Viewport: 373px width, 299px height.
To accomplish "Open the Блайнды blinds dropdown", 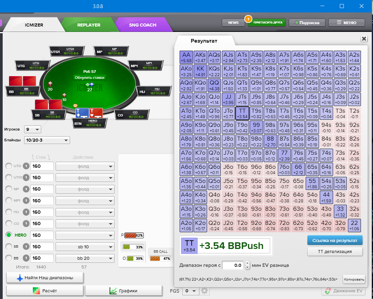I will click(x=47, y=140).
